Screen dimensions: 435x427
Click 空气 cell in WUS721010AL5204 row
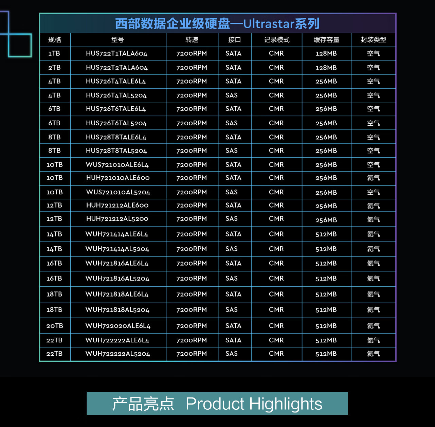[x=374, y=192]
